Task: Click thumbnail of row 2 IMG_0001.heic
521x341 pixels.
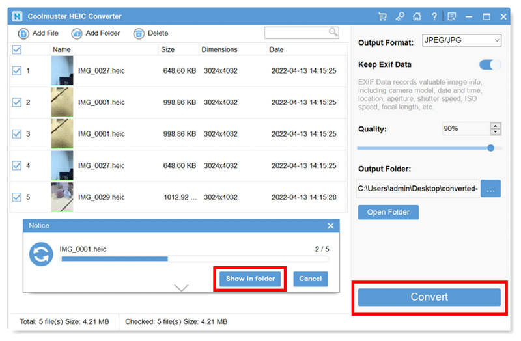Action: [62, 102]
